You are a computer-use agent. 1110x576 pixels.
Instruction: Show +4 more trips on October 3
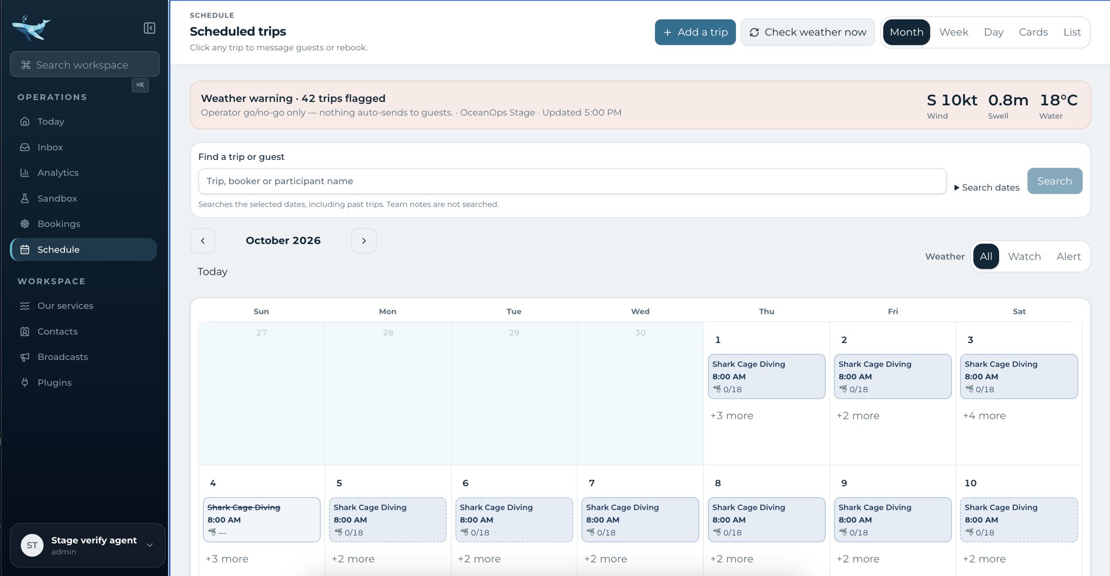click(x=985, y=416)
